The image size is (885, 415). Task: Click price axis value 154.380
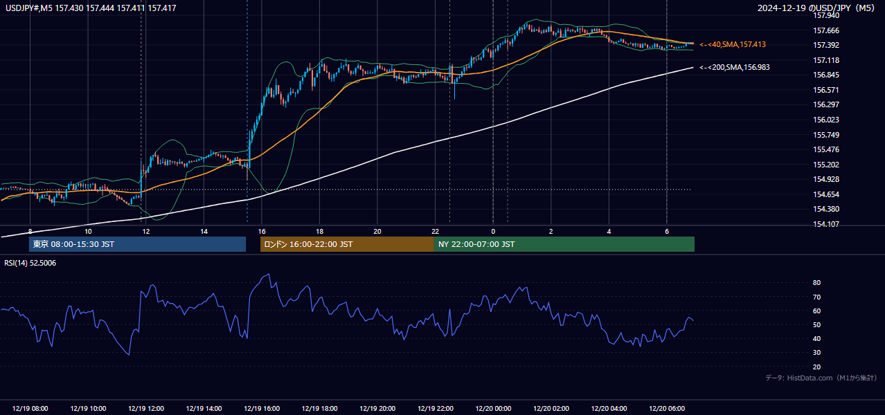(x=825, y=209)
